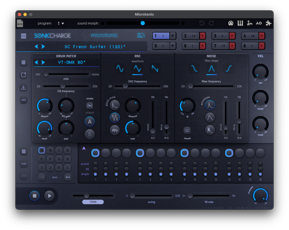Mute drum channel 2
289x230 pixels.
203,36
